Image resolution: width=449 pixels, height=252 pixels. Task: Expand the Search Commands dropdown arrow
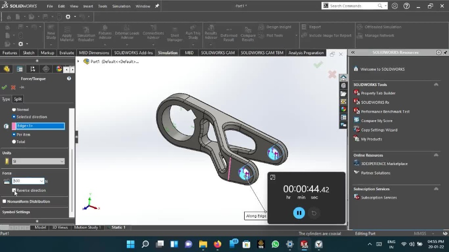(x=386, y=6)
